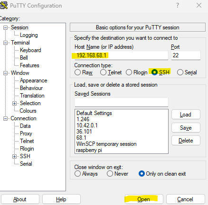The width and height of the screenshot is (208, 205).
Task: Open Proxy settings under Connection
Action: (26, 134)
